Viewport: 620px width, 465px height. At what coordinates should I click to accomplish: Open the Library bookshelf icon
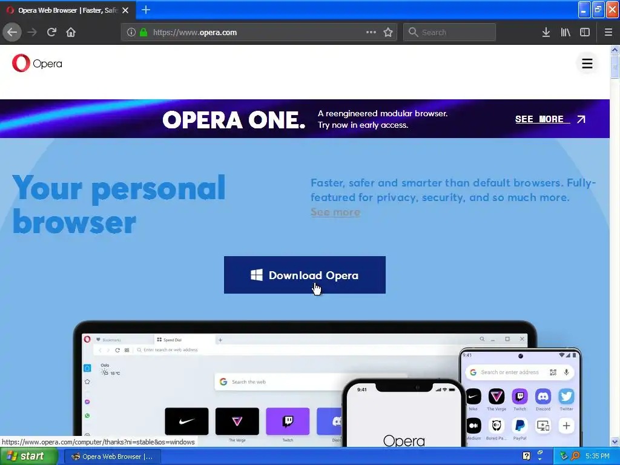(566, 32)
